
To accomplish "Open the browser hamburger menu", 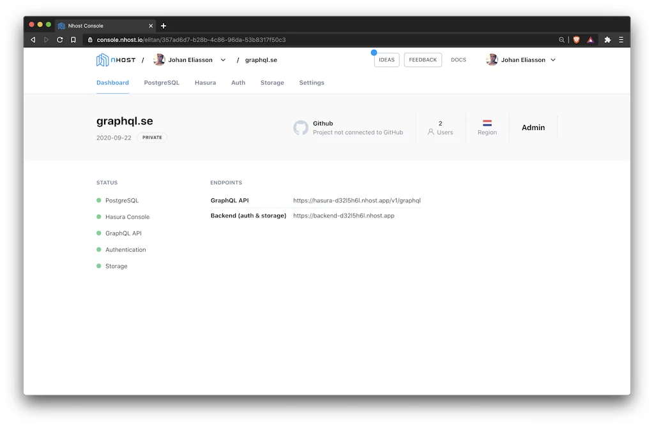I will pos(620,39).
